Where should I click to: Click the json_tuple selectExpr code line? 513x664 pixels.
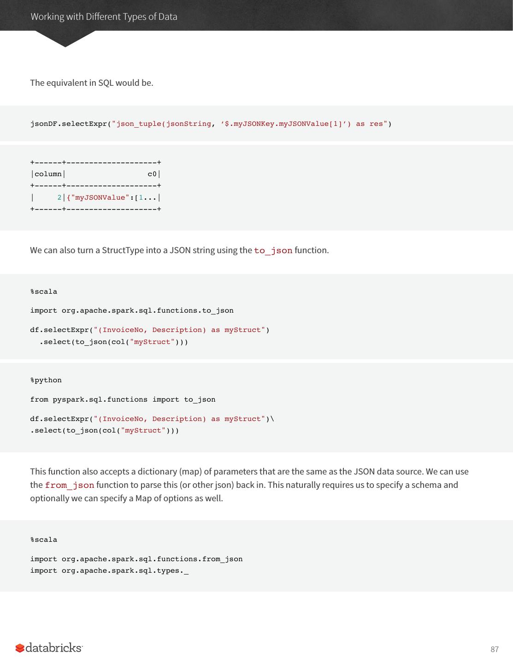tap(211, 124)
